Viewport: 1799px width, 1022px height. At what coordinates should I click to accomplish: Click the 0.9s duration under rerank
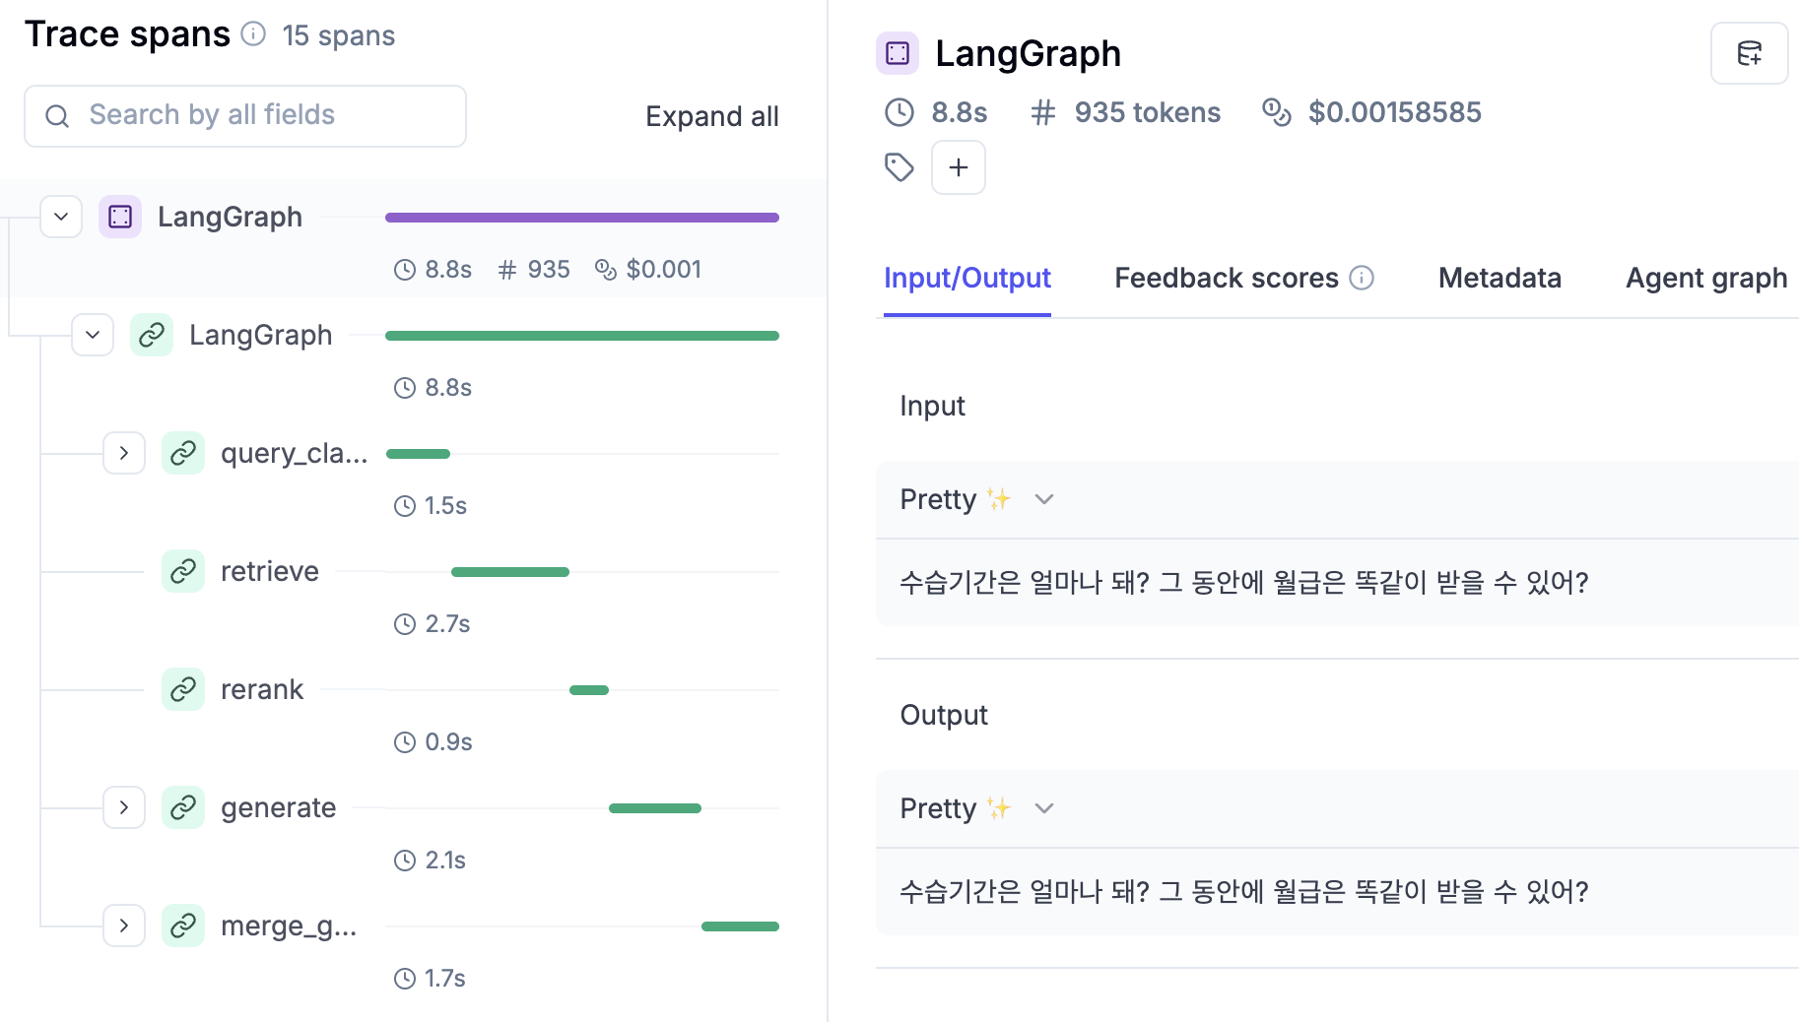pyautogui.click(x=448, y=742)
